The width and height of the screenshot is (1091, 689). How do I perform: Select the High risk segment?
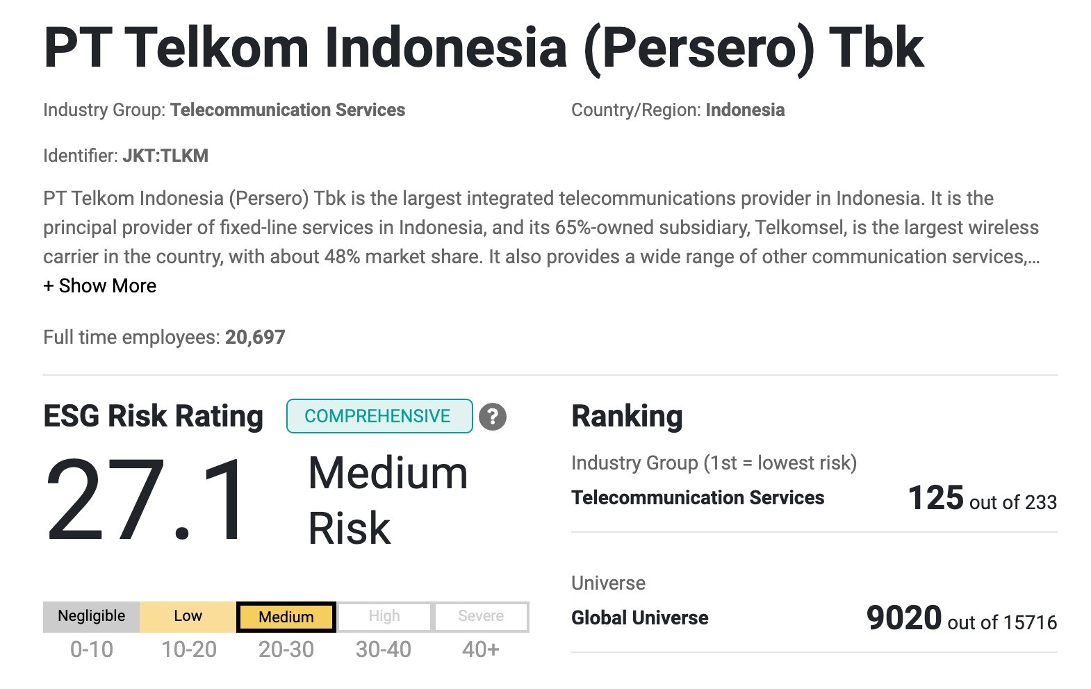384,617
